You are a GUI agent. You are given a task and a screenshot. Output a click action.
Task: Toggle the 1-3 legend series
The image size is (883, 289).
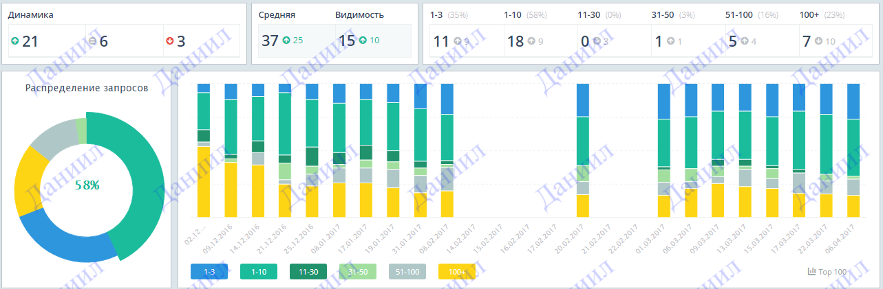coord(209,272)
